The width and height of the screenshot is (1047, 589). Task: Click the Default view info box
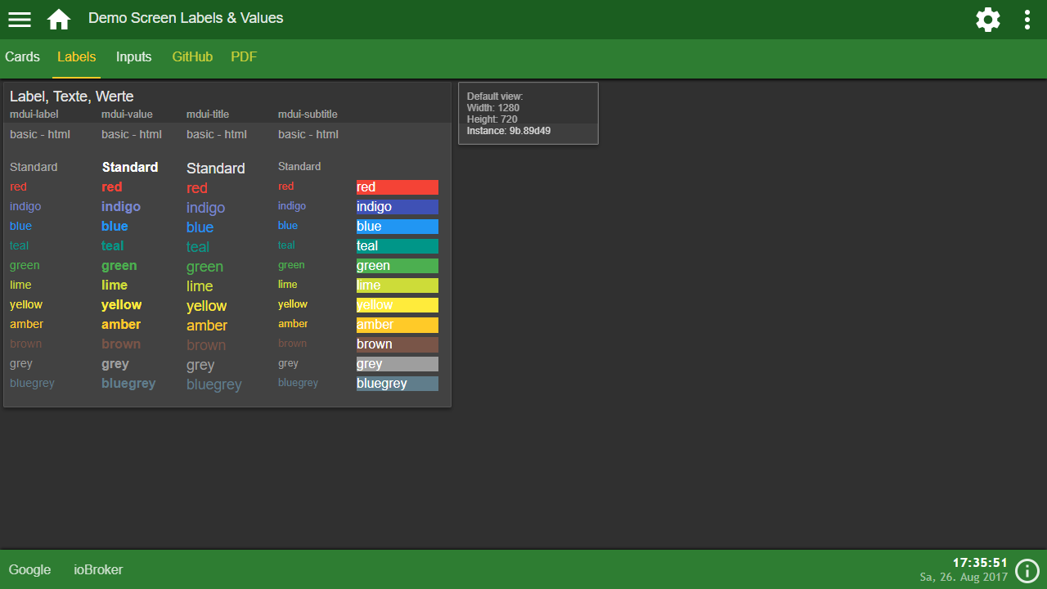[x=528, y=113]
